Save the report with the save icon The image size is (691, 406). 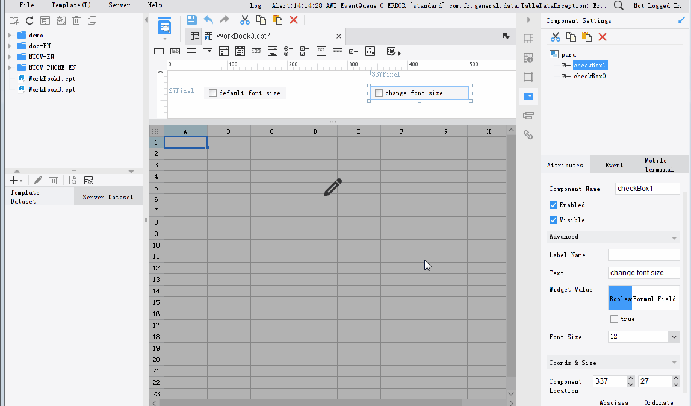191,19
